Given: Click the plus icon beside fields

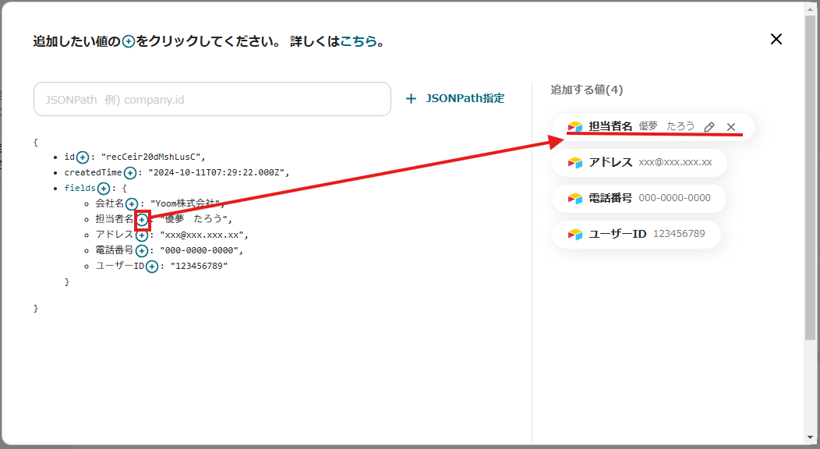Looking at the screenshot, I should (x=103, y=189).
